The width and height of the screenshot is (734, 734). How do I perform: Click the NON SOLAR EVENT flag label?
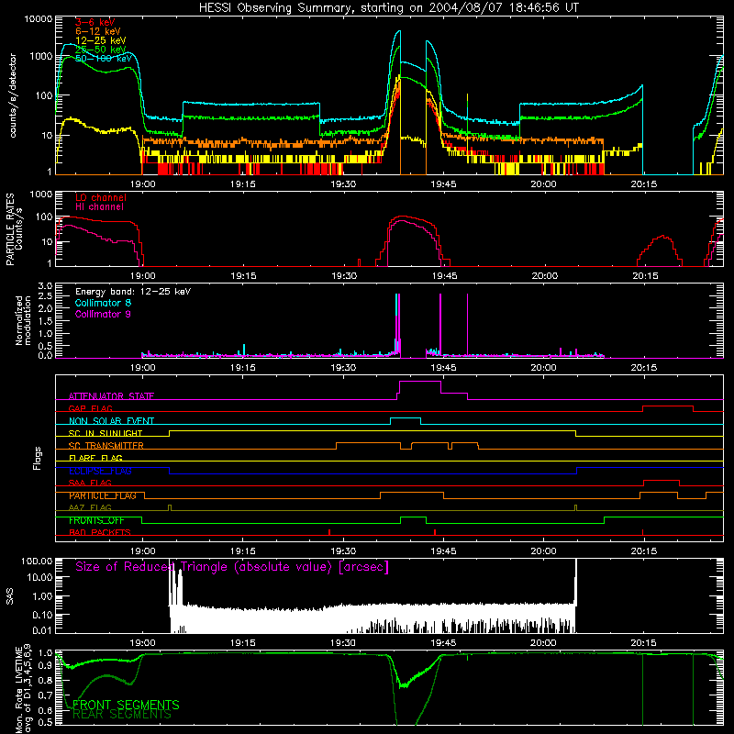coord(111,421)
